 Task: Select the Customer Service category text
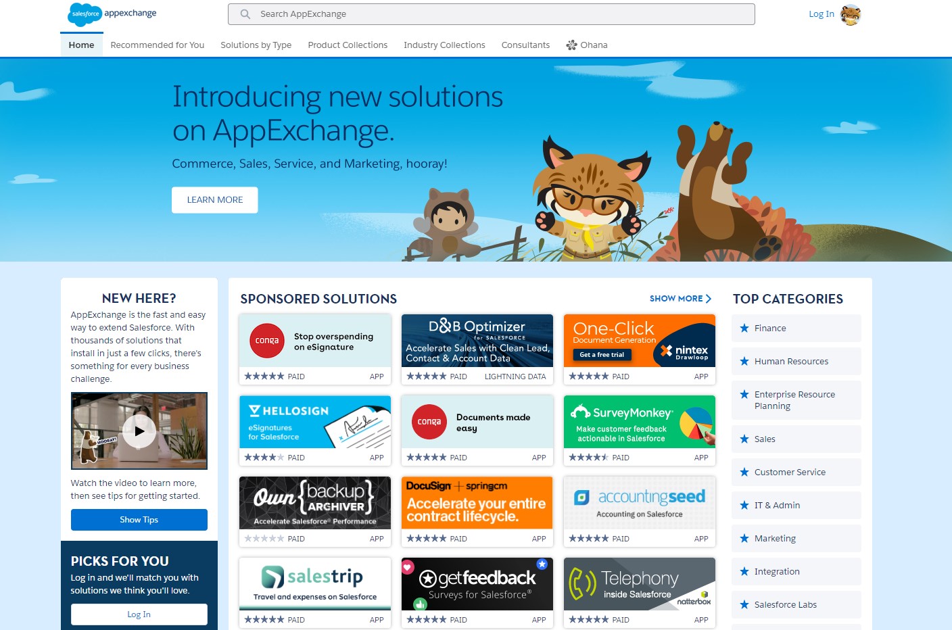pyautogui.click(x=790, y=472)
